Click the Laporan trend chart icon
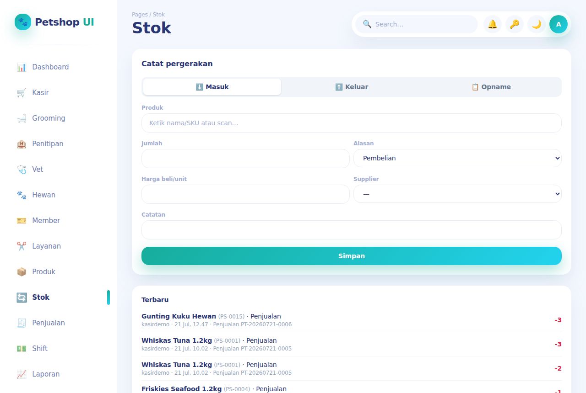Viewport: 586px width, 393px height. pos(22,374)
